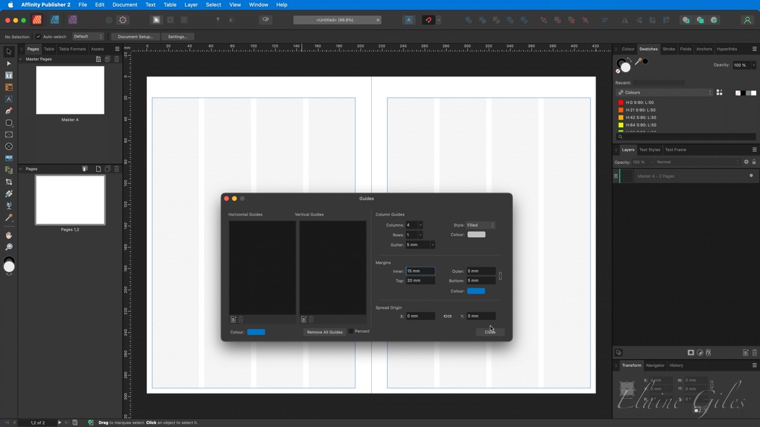The width and height of the screenshot is (760, 427).
Task: Select the Move tool in the tools panel
Action: pos(9,52)
